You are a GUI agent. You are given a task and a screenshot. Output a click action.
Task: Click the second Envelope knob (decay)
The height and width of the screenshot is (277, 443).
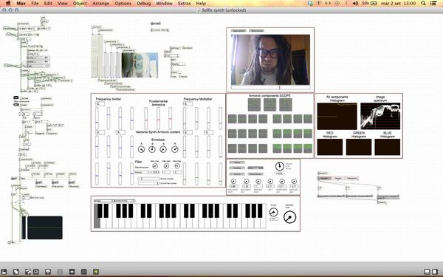[152, 149]
